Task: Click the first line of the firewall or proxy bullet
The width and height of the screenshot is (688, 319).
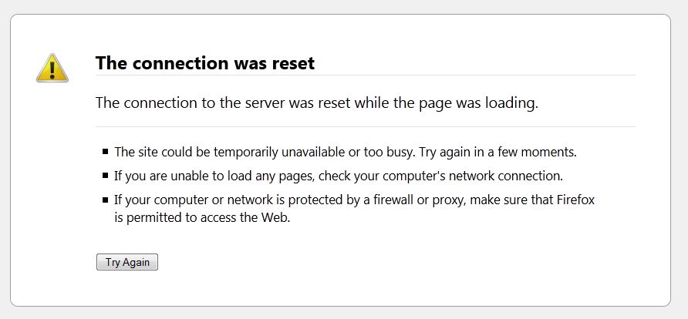Action: click(x=354, y=200)
